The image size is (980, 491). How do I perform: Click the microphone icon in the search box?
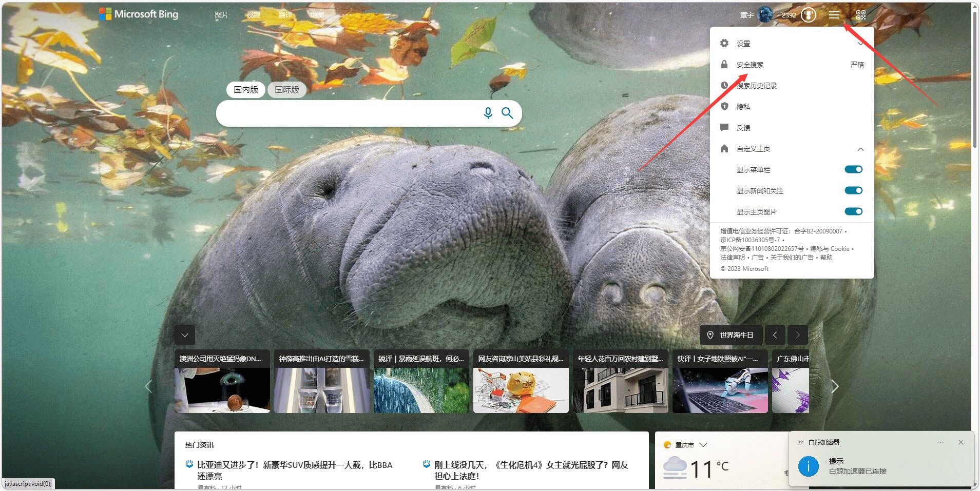click(488, 113)
